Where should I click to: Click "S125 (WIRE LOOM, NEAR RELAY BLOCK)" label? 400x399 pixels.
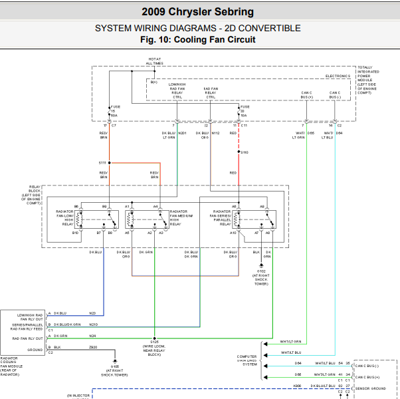(154, 348)
